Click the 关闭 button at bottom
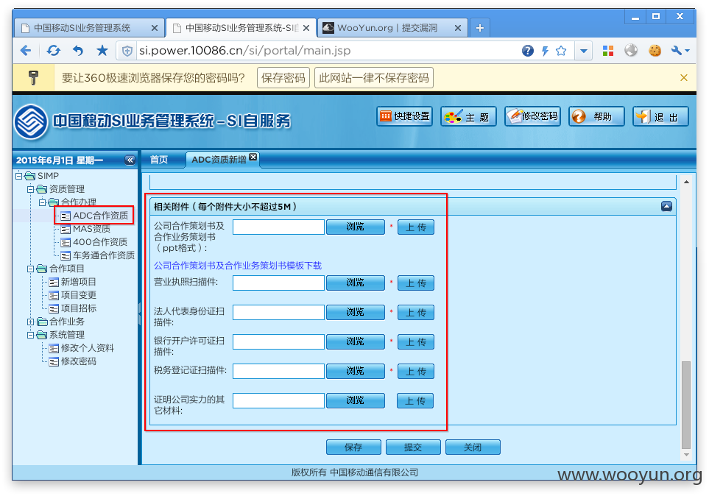Screen dimensions: 709x496 473,447
